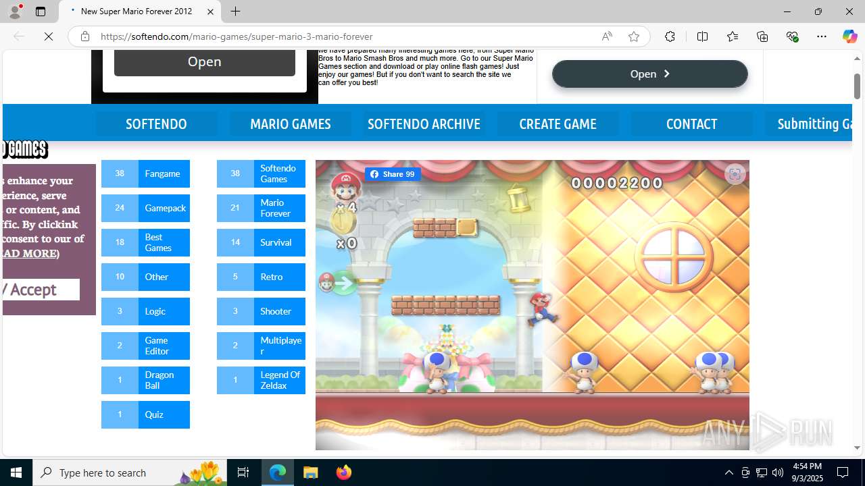The image size is (865, 486).
Task: Select the Multiplayer category
Action: (261, 346)
